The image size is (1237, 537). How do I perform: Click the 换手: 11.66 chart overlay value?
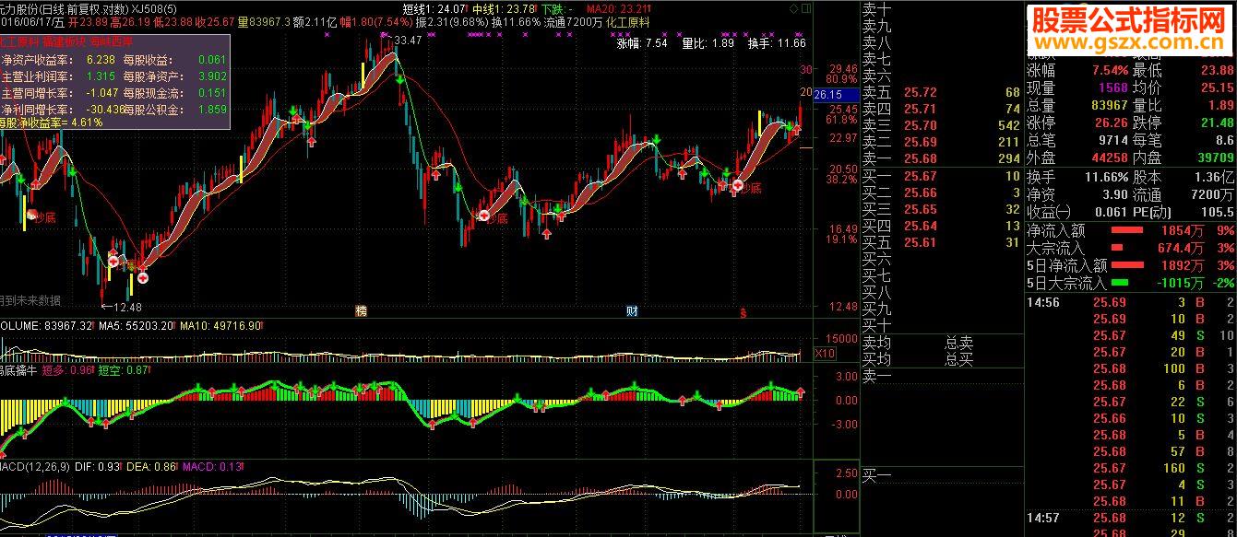777,42
